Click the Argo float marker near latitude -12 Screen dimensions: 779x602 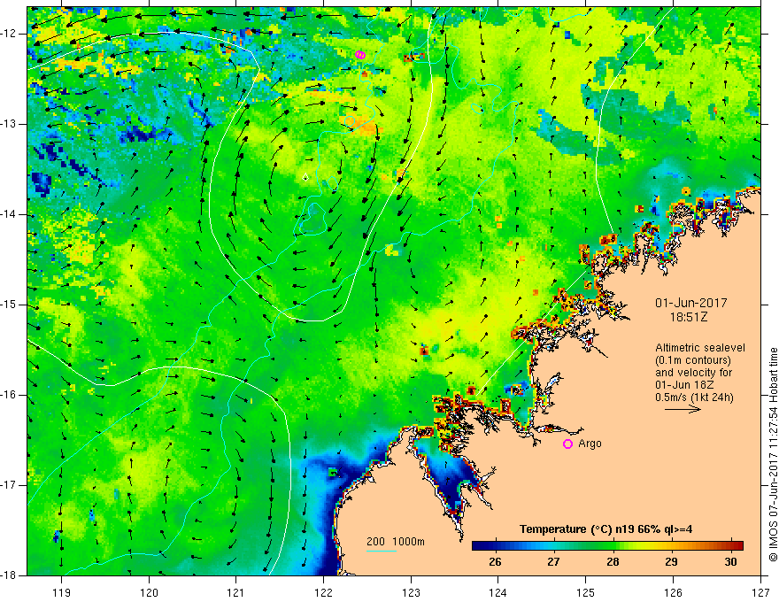point(360,55)
